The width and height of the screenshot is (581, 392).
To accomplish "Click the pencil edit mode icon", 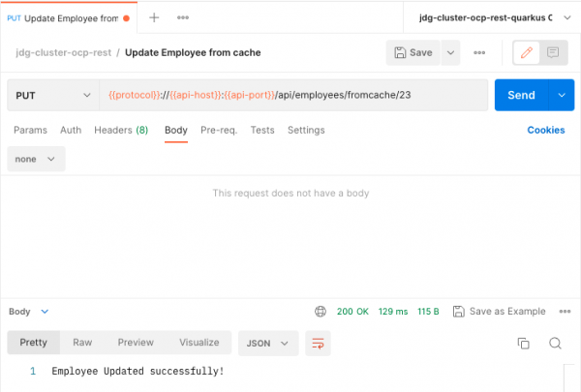I will (x=528, y=52).
